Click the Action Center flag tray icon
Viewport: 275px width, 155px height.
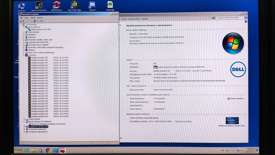tap(234, 151)
